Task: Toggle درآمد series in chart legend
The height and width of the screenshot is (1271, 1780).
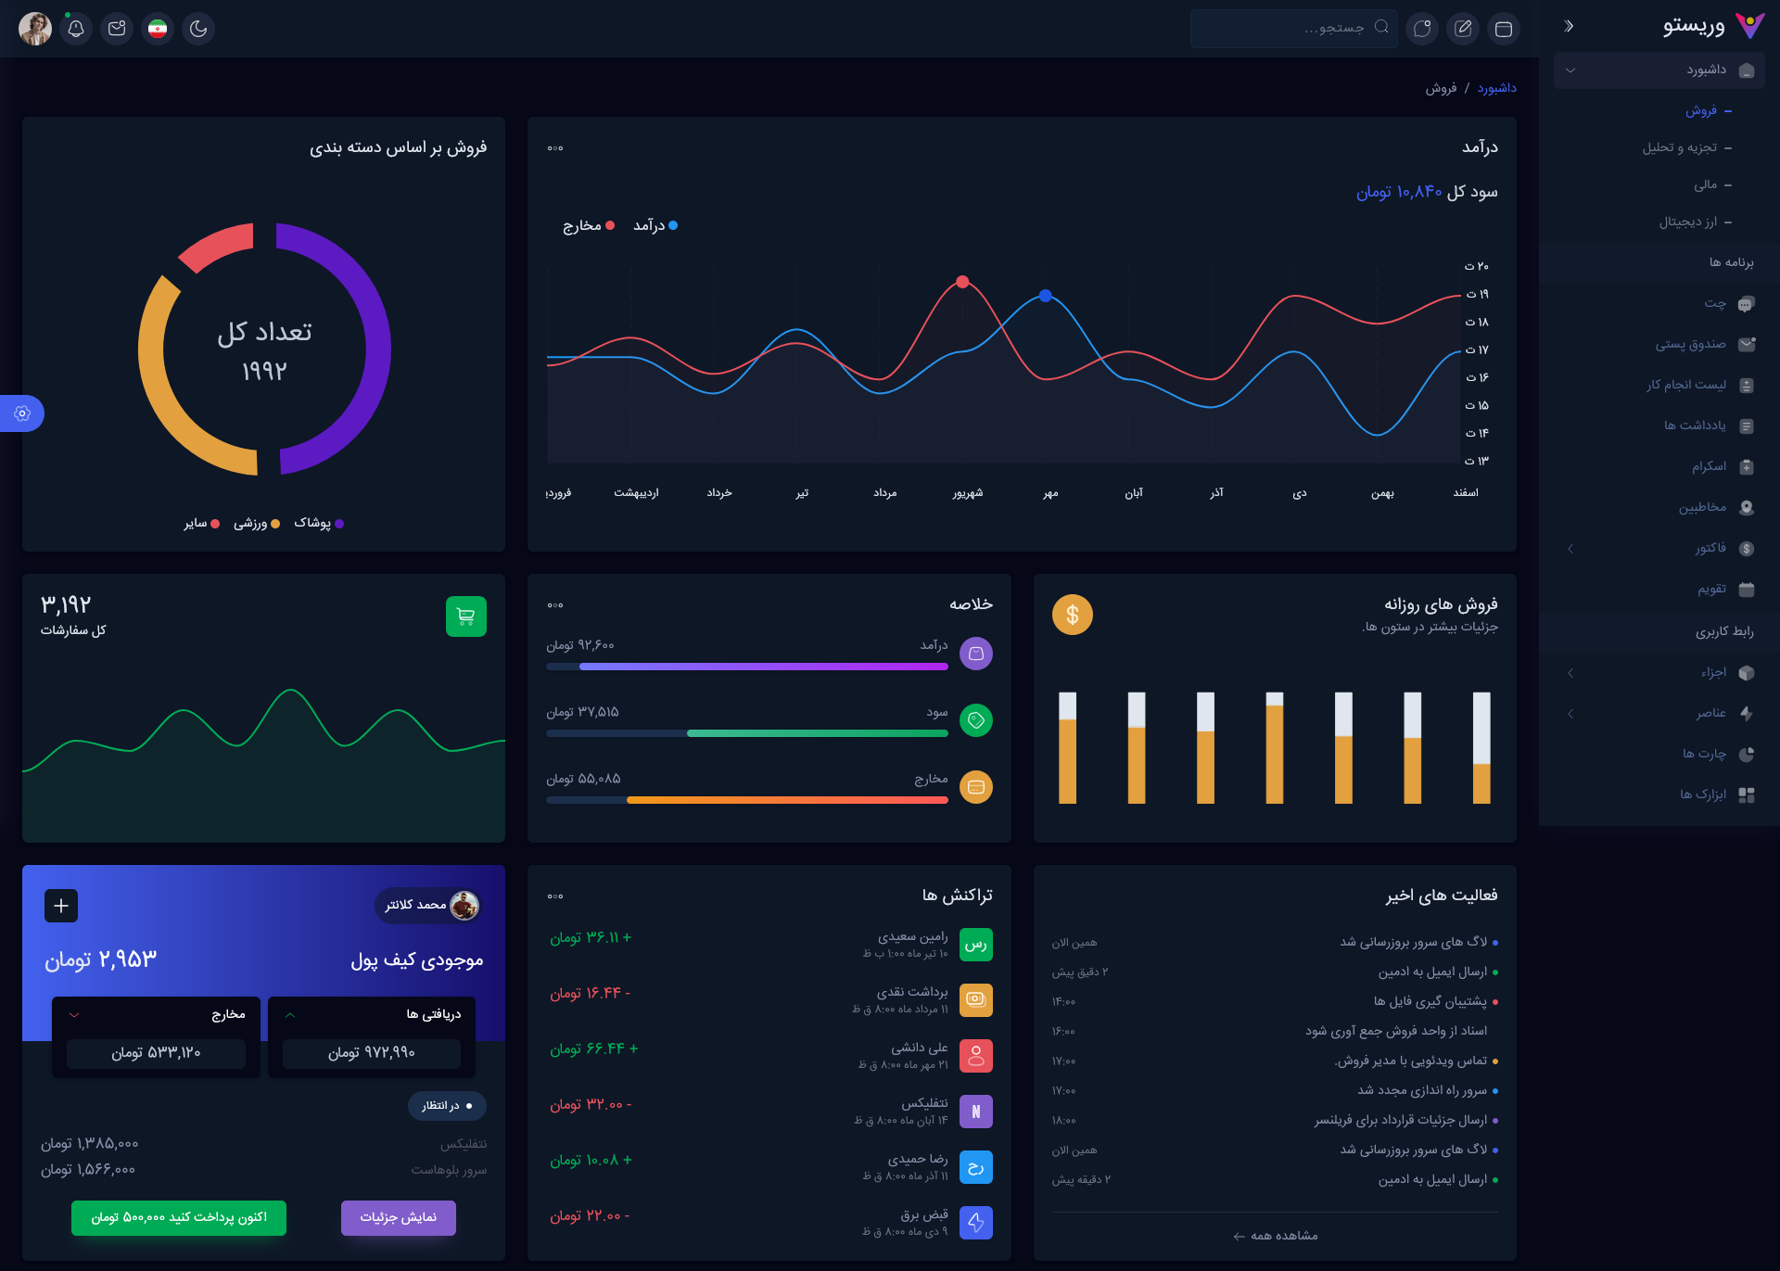Action: [x=655, y=225]
